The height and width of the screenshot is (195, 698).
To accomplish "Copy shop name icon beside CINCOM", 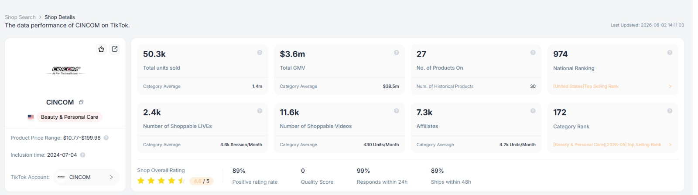I will tap(81, 102).
